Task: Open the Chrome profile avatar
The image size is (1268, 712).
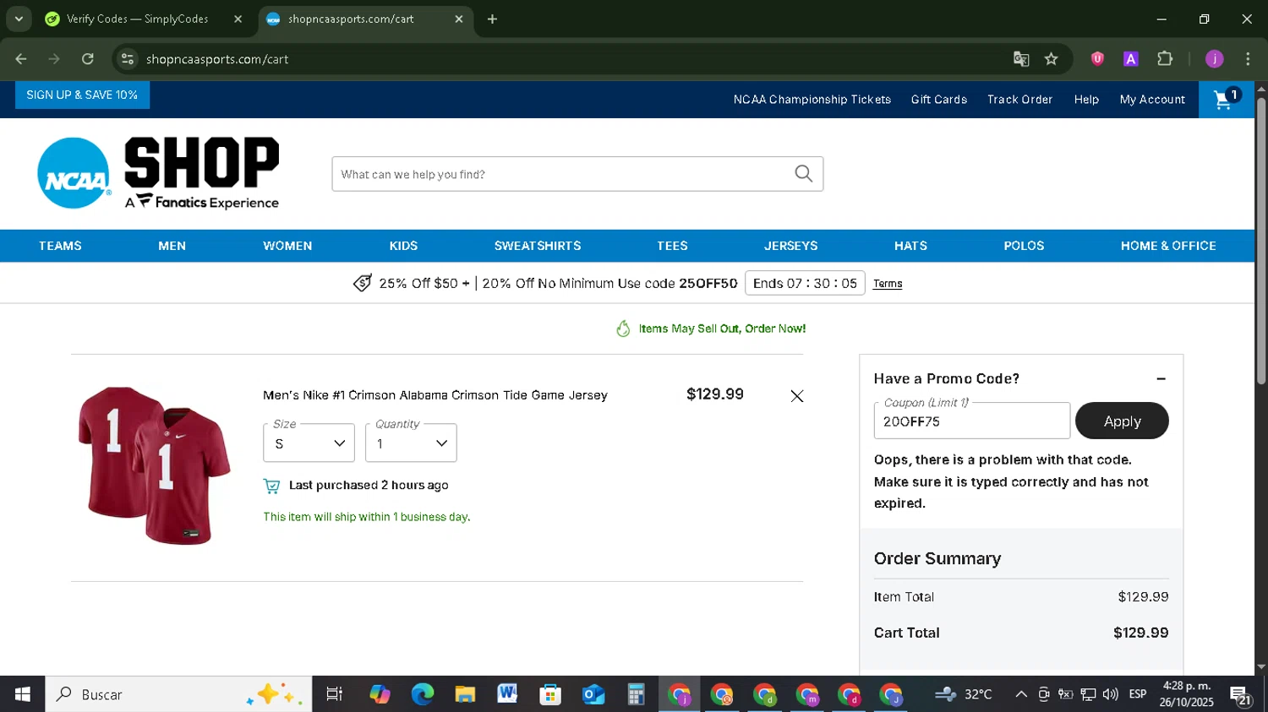Action: [x=1214, y=59]
